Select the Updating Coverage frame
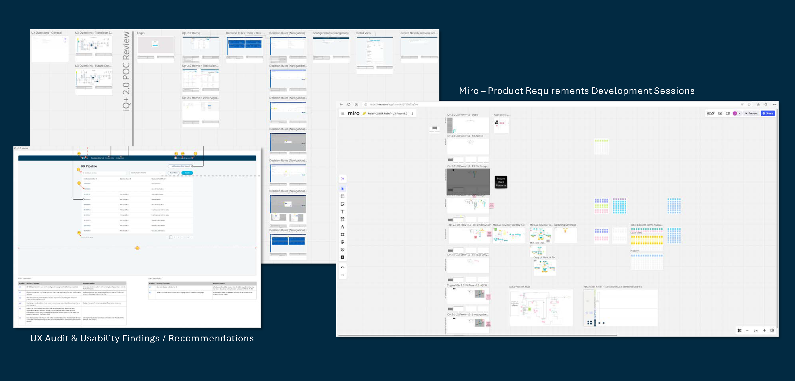The image size is (795, 381). tap(566, 235)
